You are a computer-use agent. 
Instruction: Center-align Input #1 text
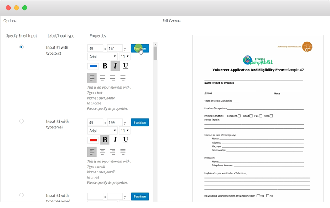point(102,78)
